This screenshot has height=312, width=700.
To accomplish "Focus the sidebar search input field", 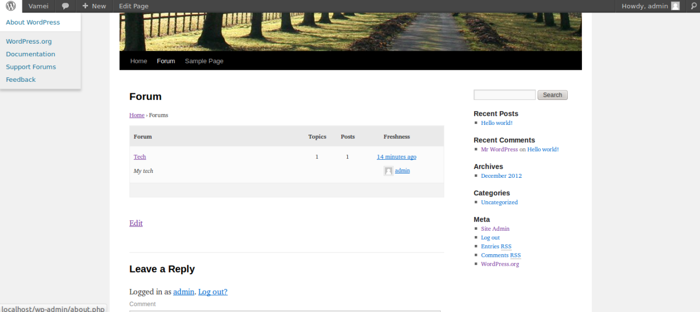I will [504, 95].
